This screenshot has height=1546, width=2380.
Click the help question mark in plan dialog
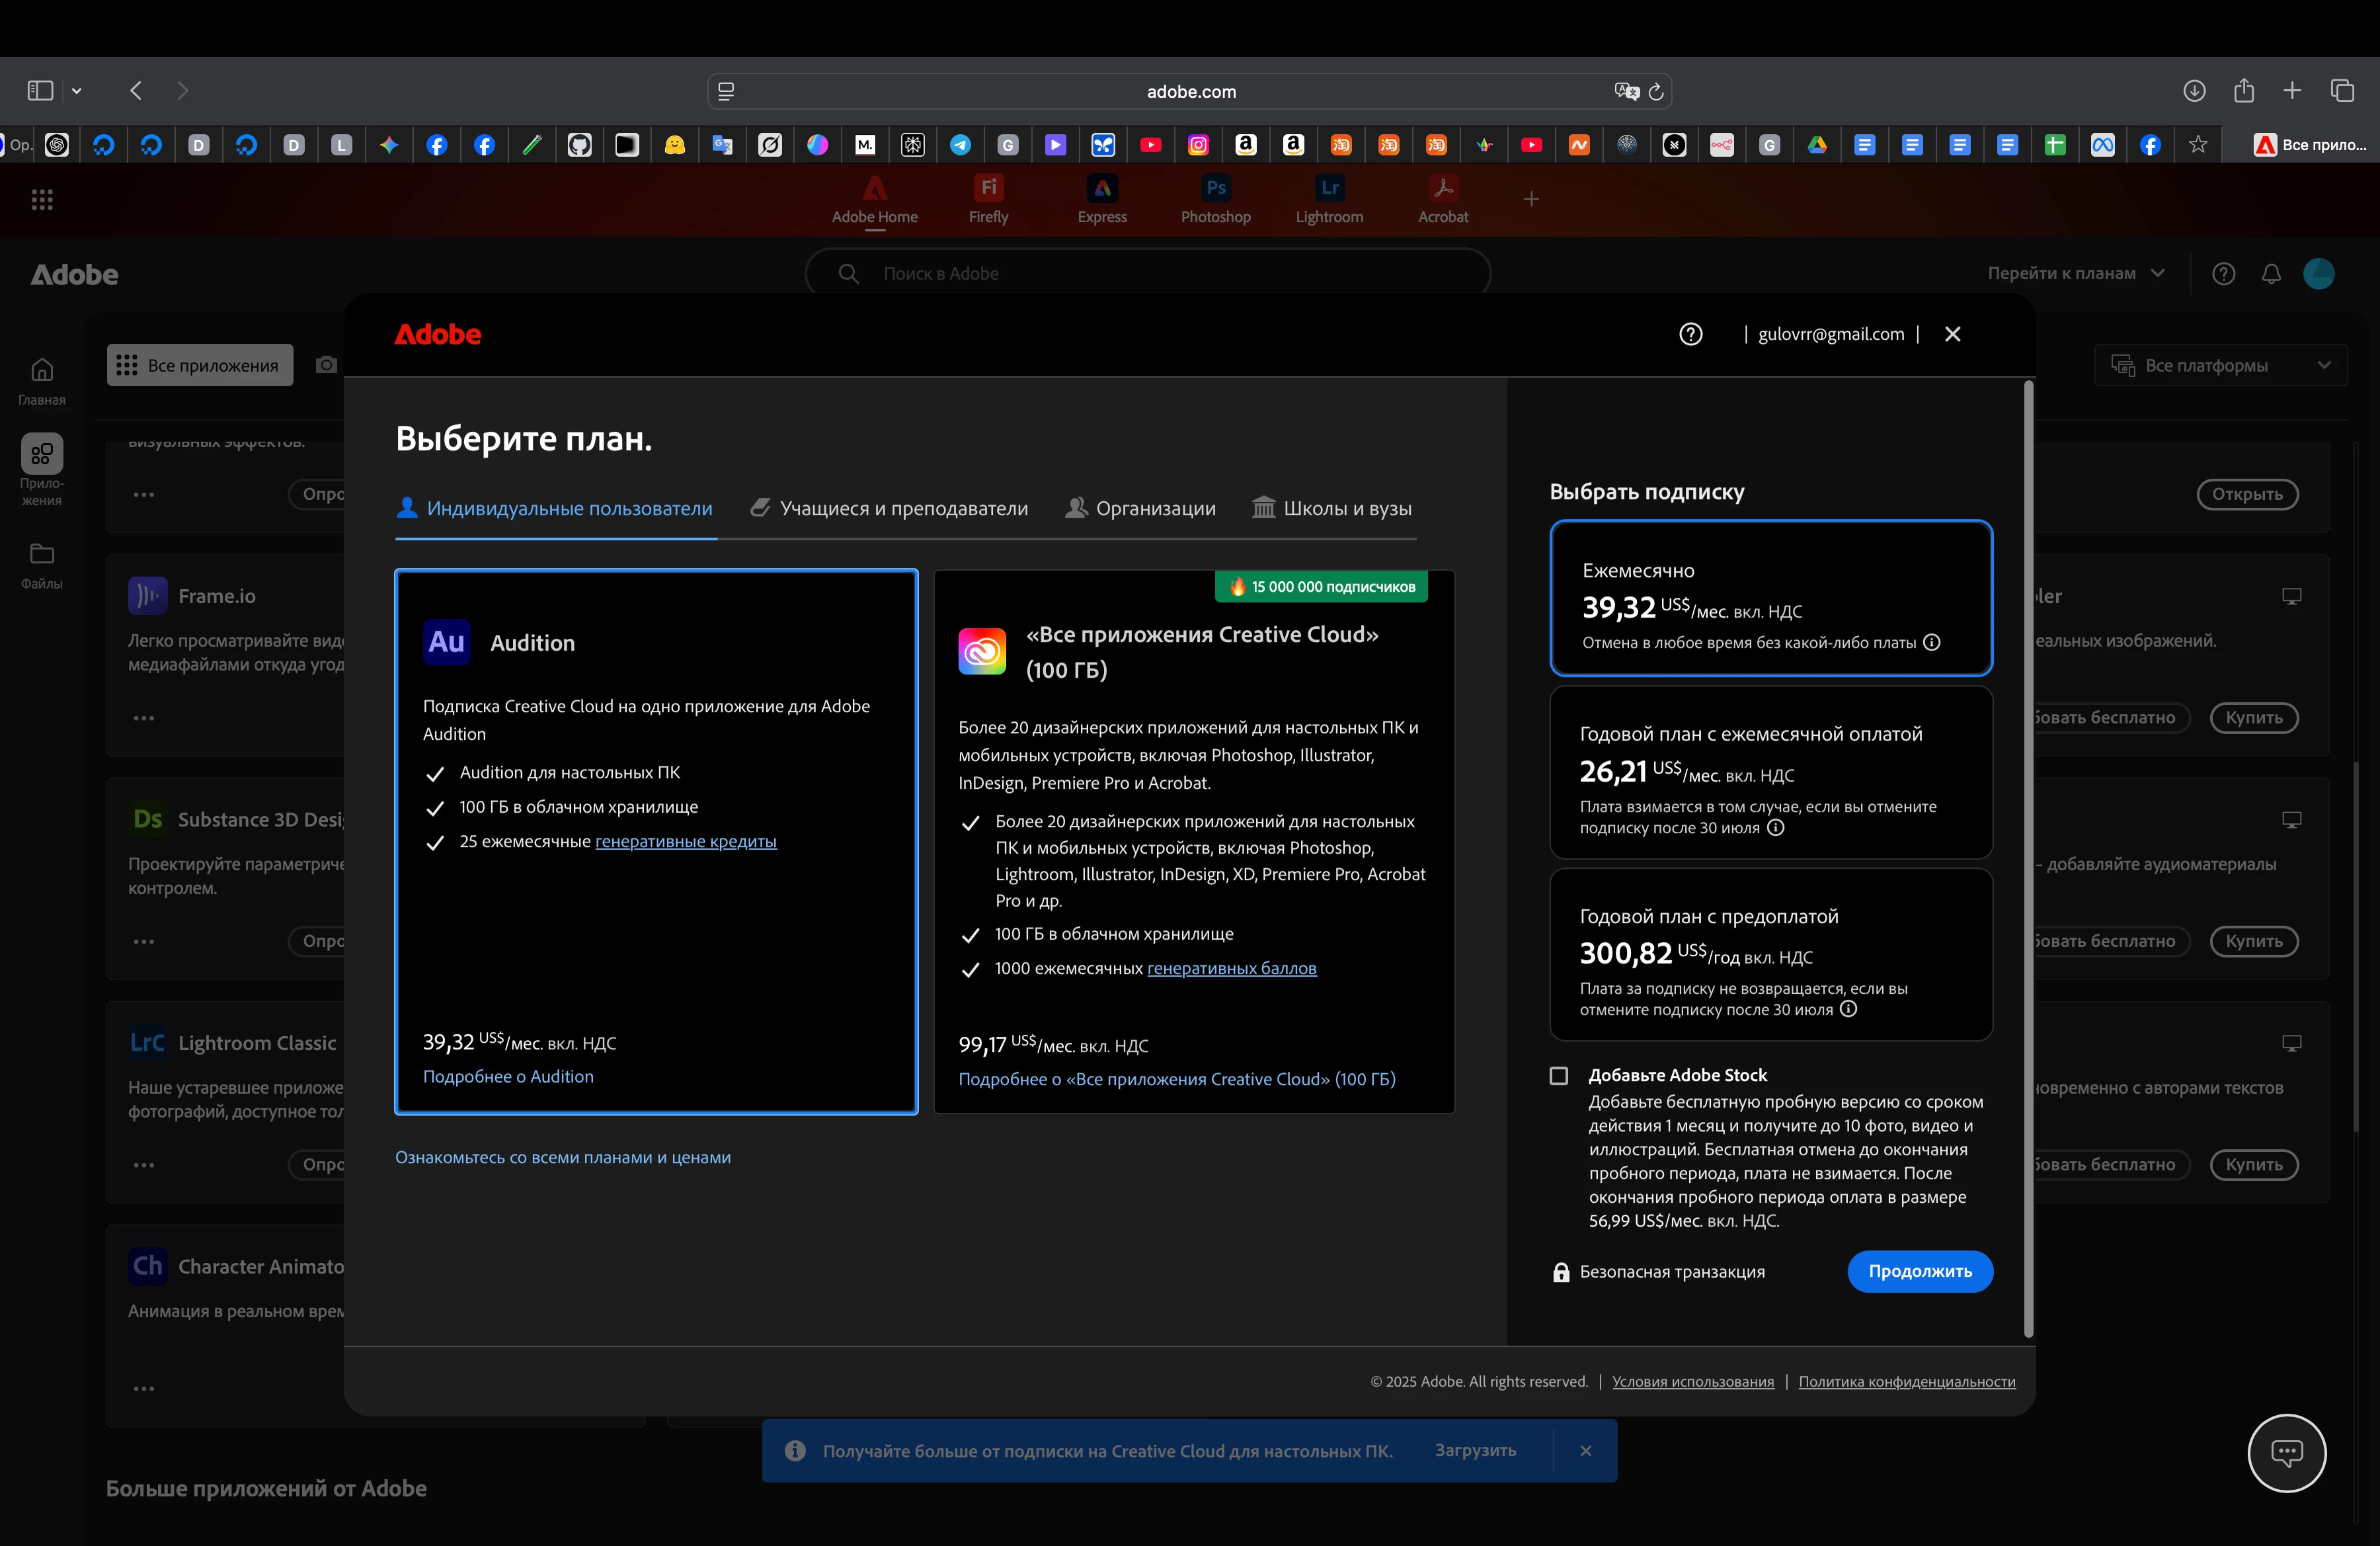pos(1690,334)
